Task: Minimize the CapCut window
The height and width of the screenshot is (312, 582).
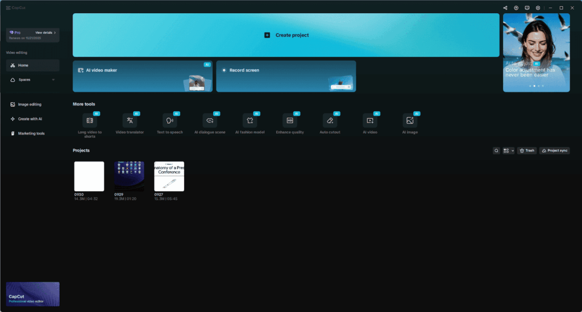Action: (x=550, y=8)
